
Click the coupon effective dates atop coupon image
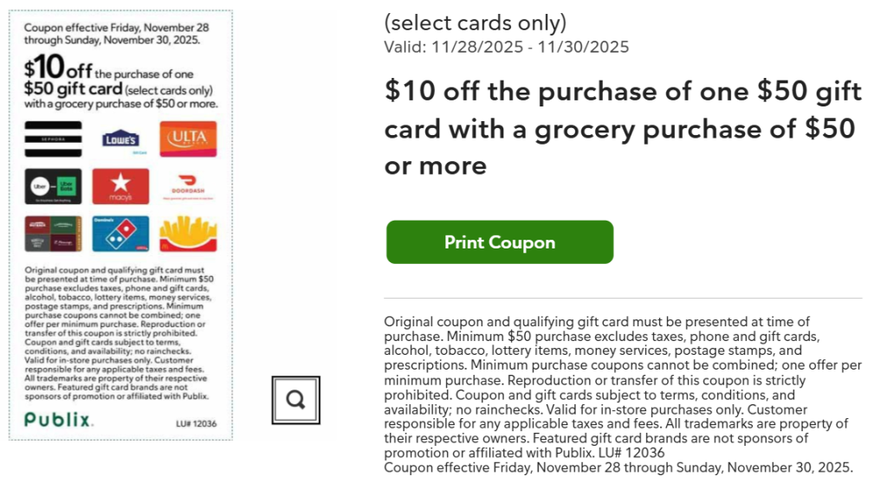pyautogui.click(x=116, y=34)
